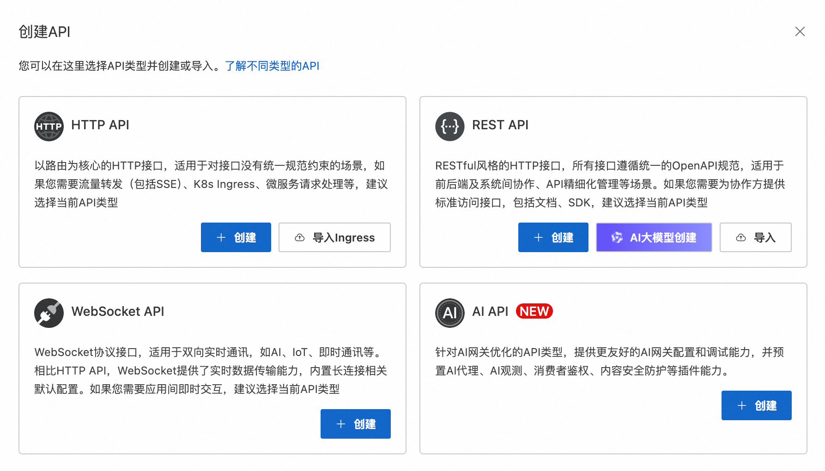Click the 导入Ingress button
This screenshot has height=471, width=825.
tap(334, 237)
